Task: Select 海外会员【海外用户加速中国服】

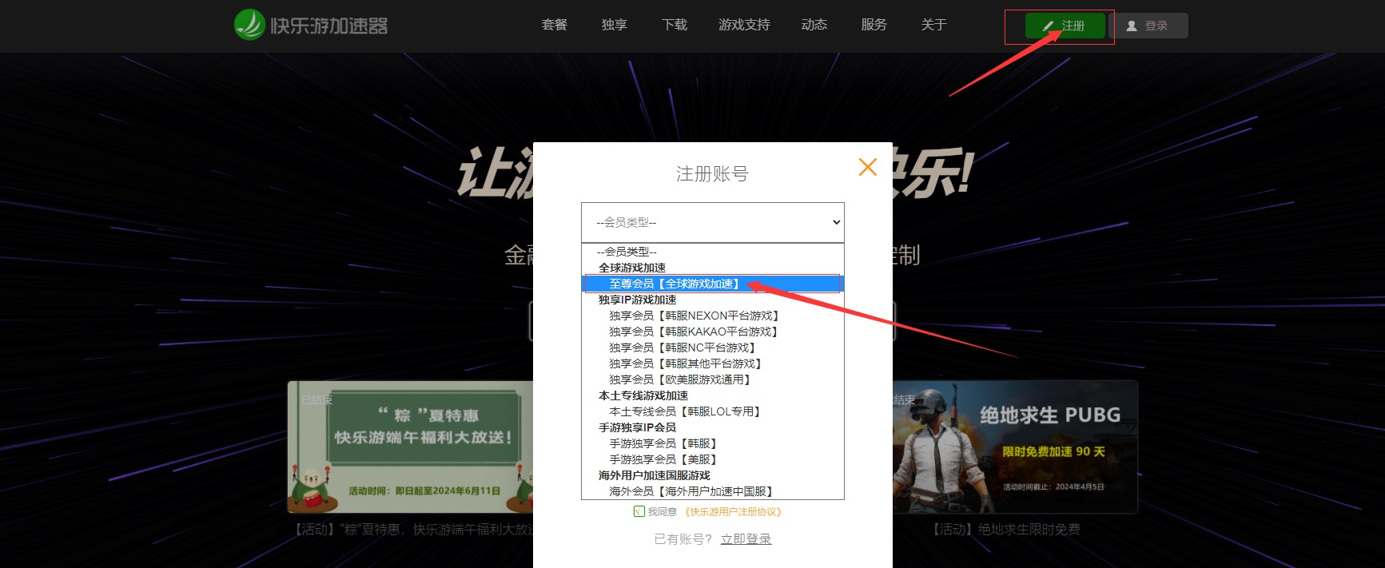Action: click(713, 491)
